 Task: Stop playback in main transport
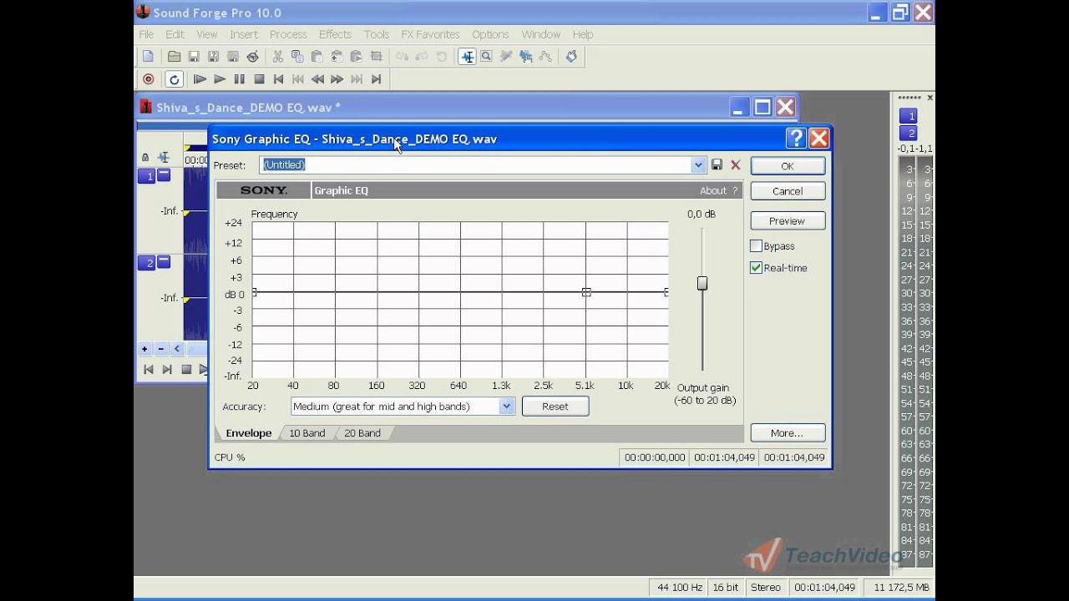coord(259,79)
